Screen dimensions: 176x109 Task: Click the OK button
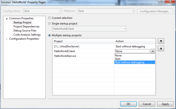128,104
